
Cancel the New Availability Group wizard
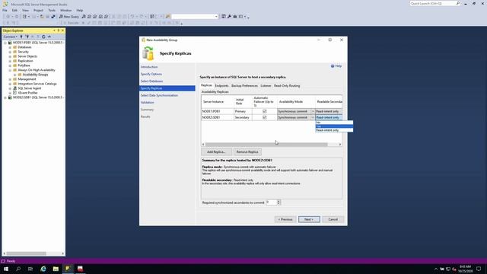click(333, 219)
